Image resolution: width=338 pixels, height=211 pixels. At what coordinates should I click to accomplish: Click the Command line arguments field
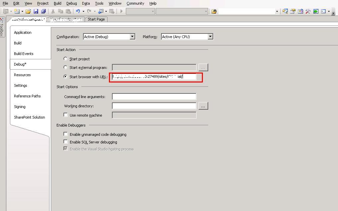point(154,97)
